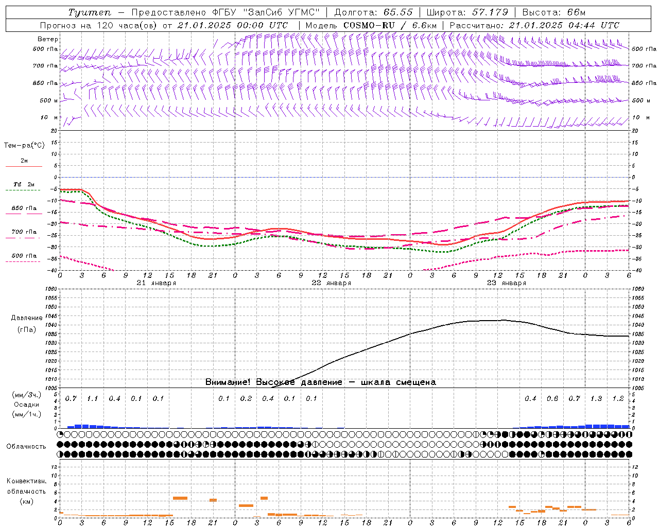Select the 23 января date label
659x527 pixels.
(x=506, y=283)
